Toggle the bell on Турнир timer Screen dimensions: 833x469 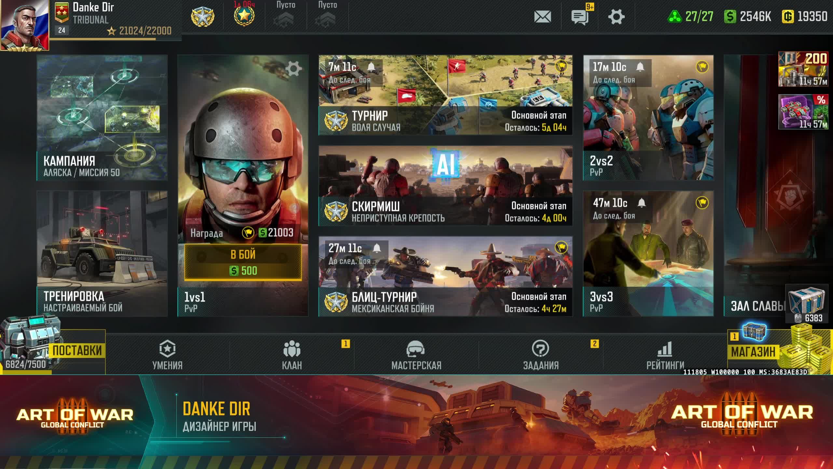(x=371, y=67)
